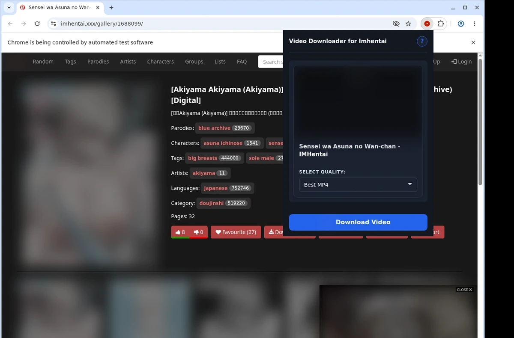Open the Groups nav item
Image resolution: width=514 pixels, height=338 pixels.
coord(194,62)
